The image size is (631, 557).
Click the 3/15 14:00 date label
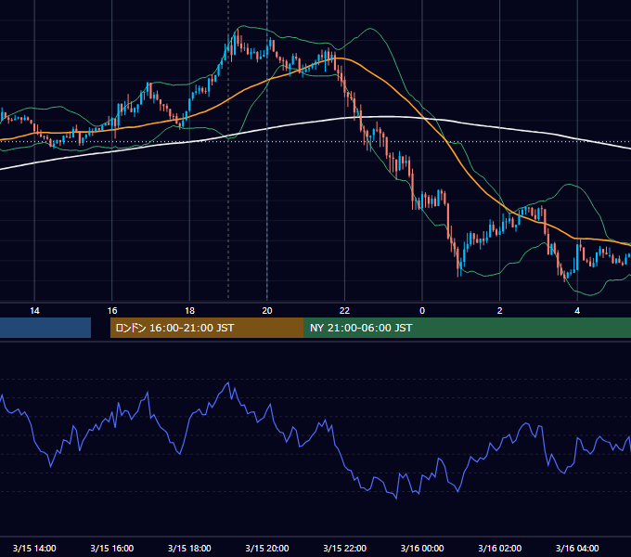(34, 548)
